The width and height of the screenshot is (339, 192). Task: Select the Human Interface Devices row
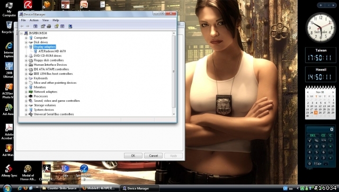[50, 65]
